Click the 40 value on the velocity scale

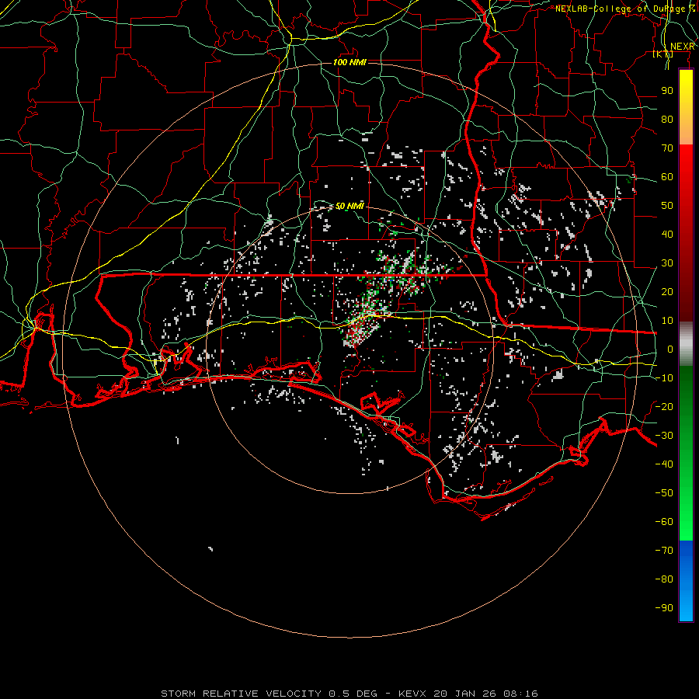point(667,234)
